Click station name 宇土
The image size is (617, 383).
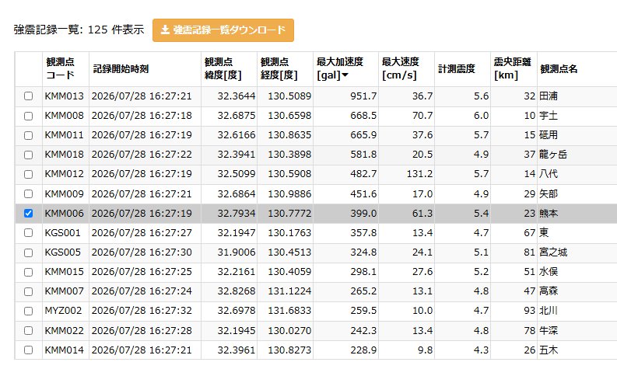click(x=548, y=116)
